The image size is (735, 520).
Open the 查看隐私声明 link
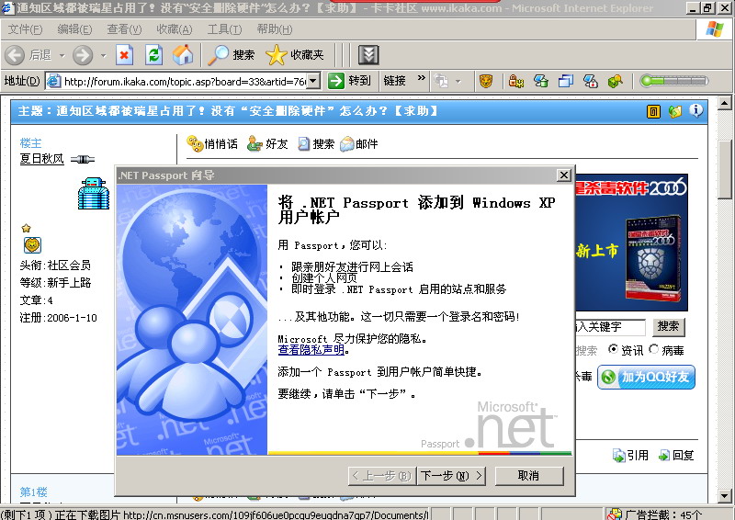311,350
